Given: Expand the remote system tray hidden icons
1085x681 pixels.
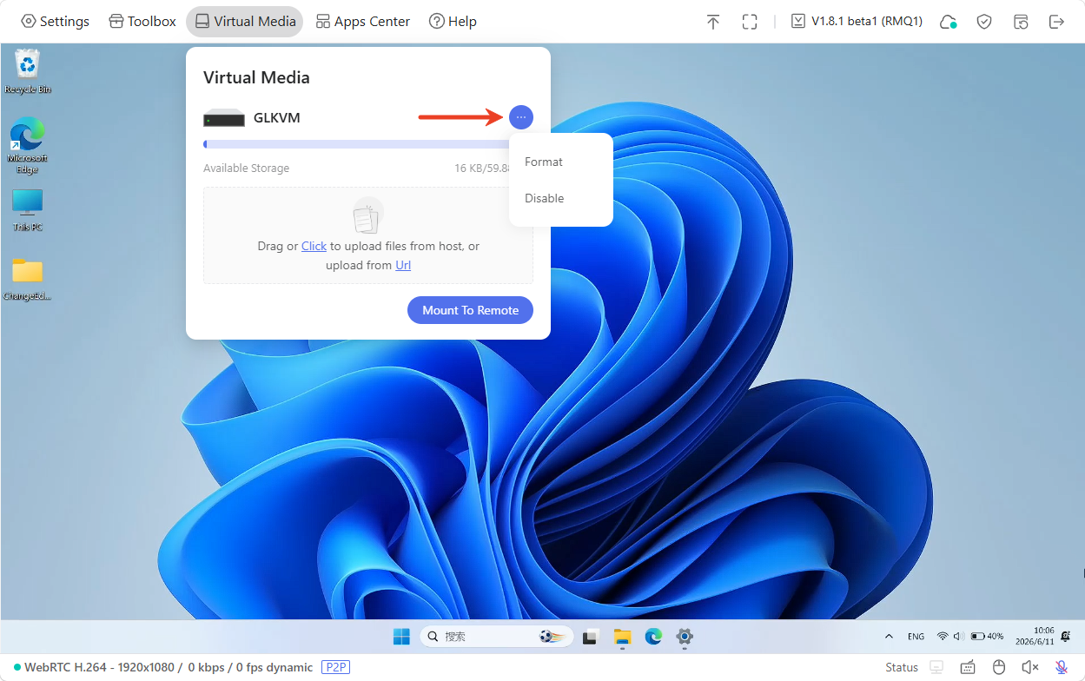Looking at the screenshot, I should coord(889,637).
